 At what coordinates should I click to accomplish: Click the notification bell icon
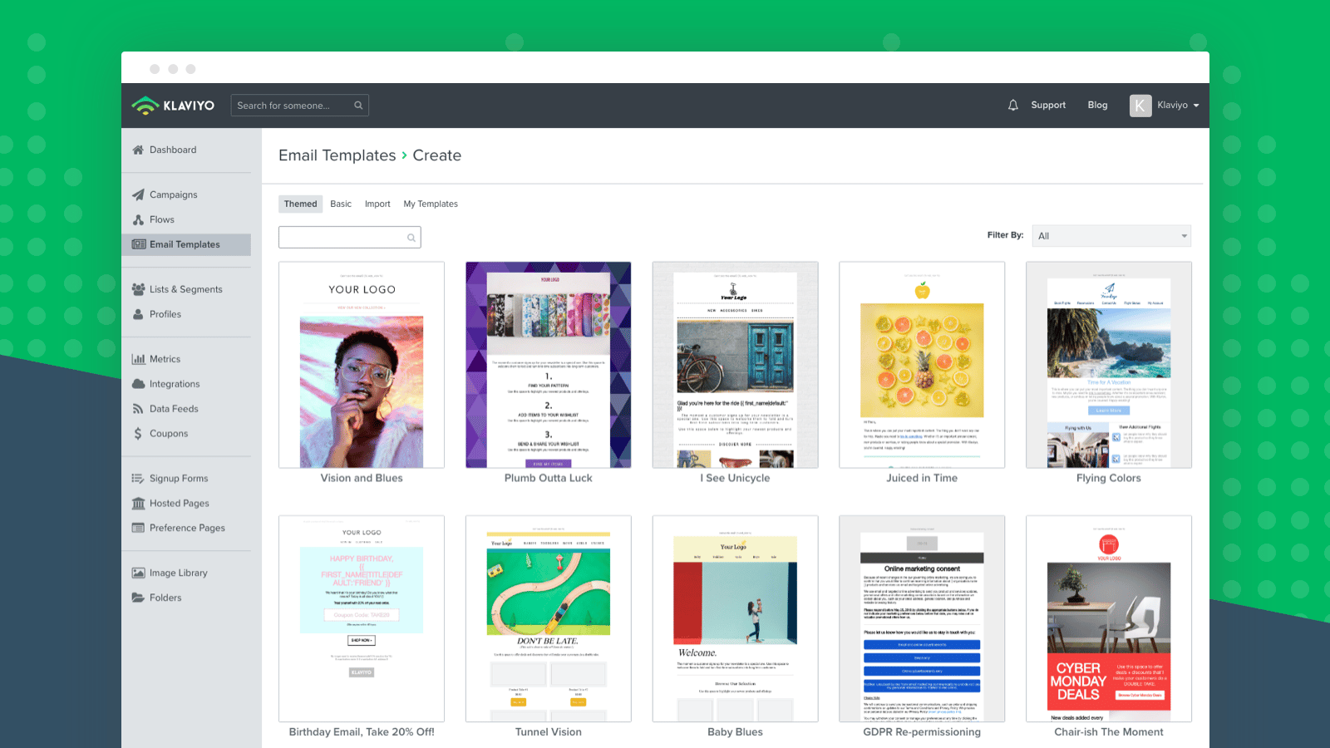(1012, 106)
